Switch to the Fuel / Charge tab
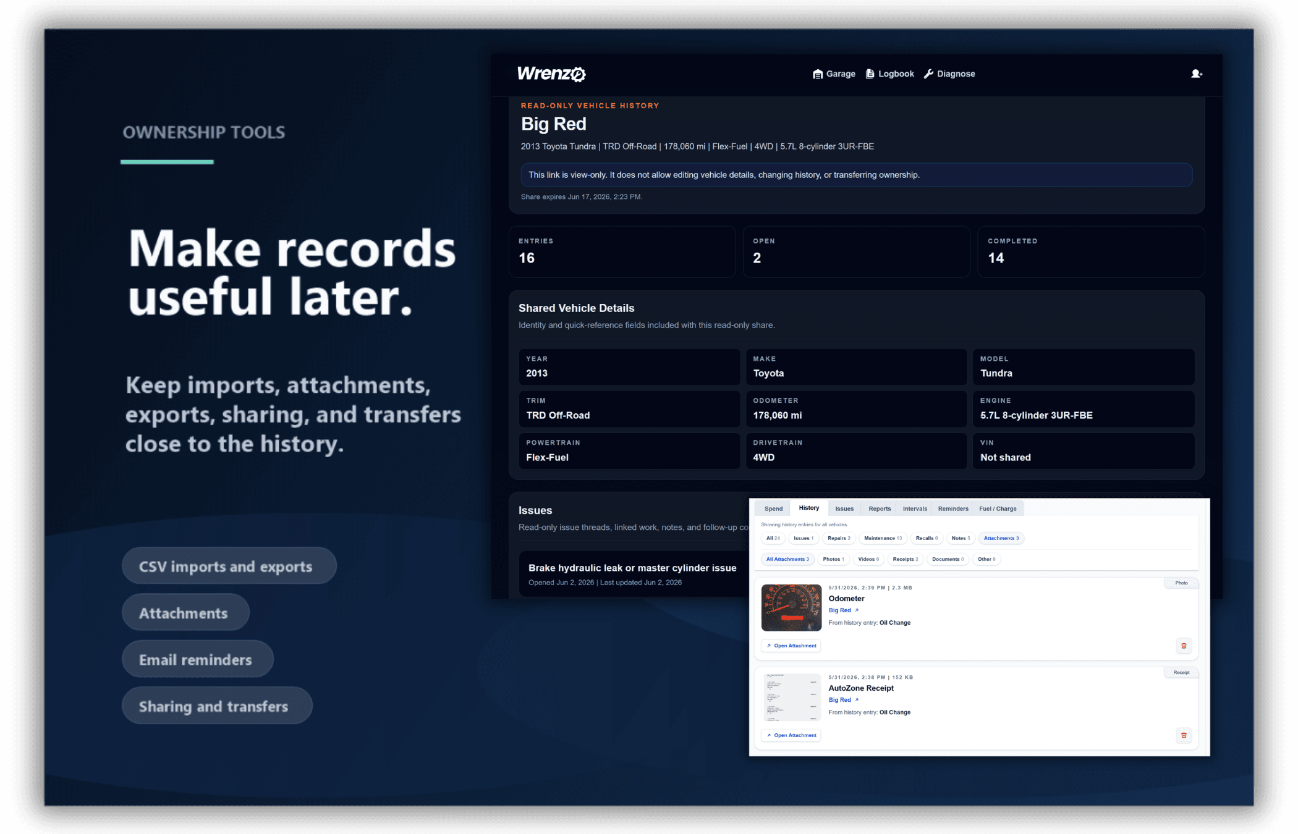This screenshot has height=834, width=1298. [998, 508]
